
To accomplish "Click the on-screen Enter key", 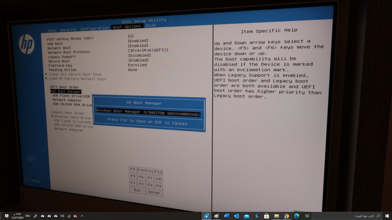I will [x=154, y=193].
